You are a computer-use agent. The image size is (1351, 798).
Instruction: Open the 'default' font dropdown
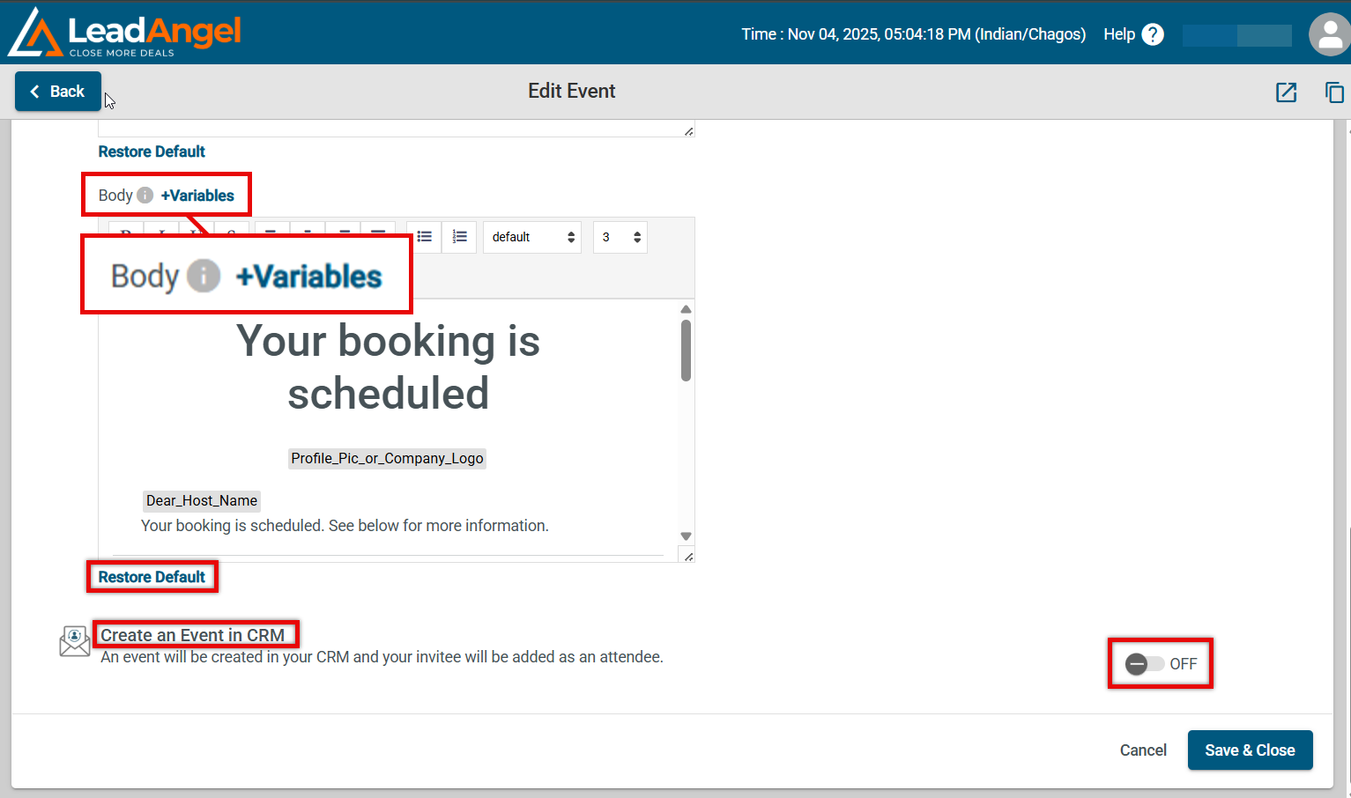[532, 237]
